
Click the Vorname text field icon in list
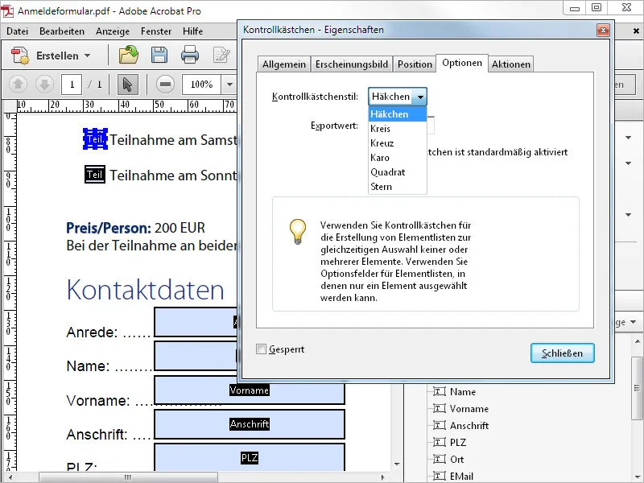440,408
